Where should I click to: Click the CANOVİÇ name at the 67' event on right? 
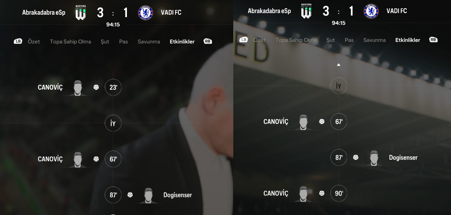276,122
